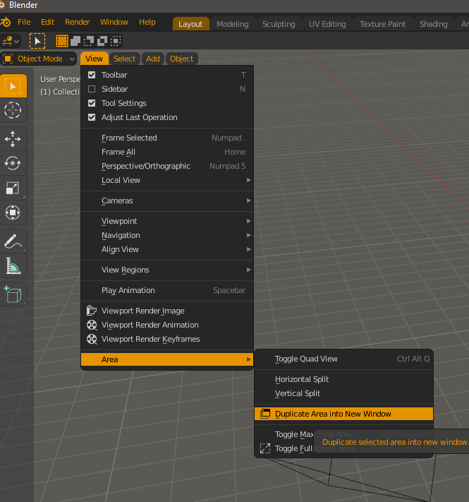Expand the Align View submenu
The height and width of the screenshot is (502, 469).
(x=167, y=249)
